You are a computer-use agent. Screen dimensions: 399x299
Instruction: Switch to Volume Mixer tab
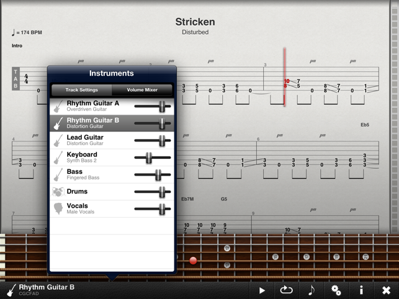point(142,90)
